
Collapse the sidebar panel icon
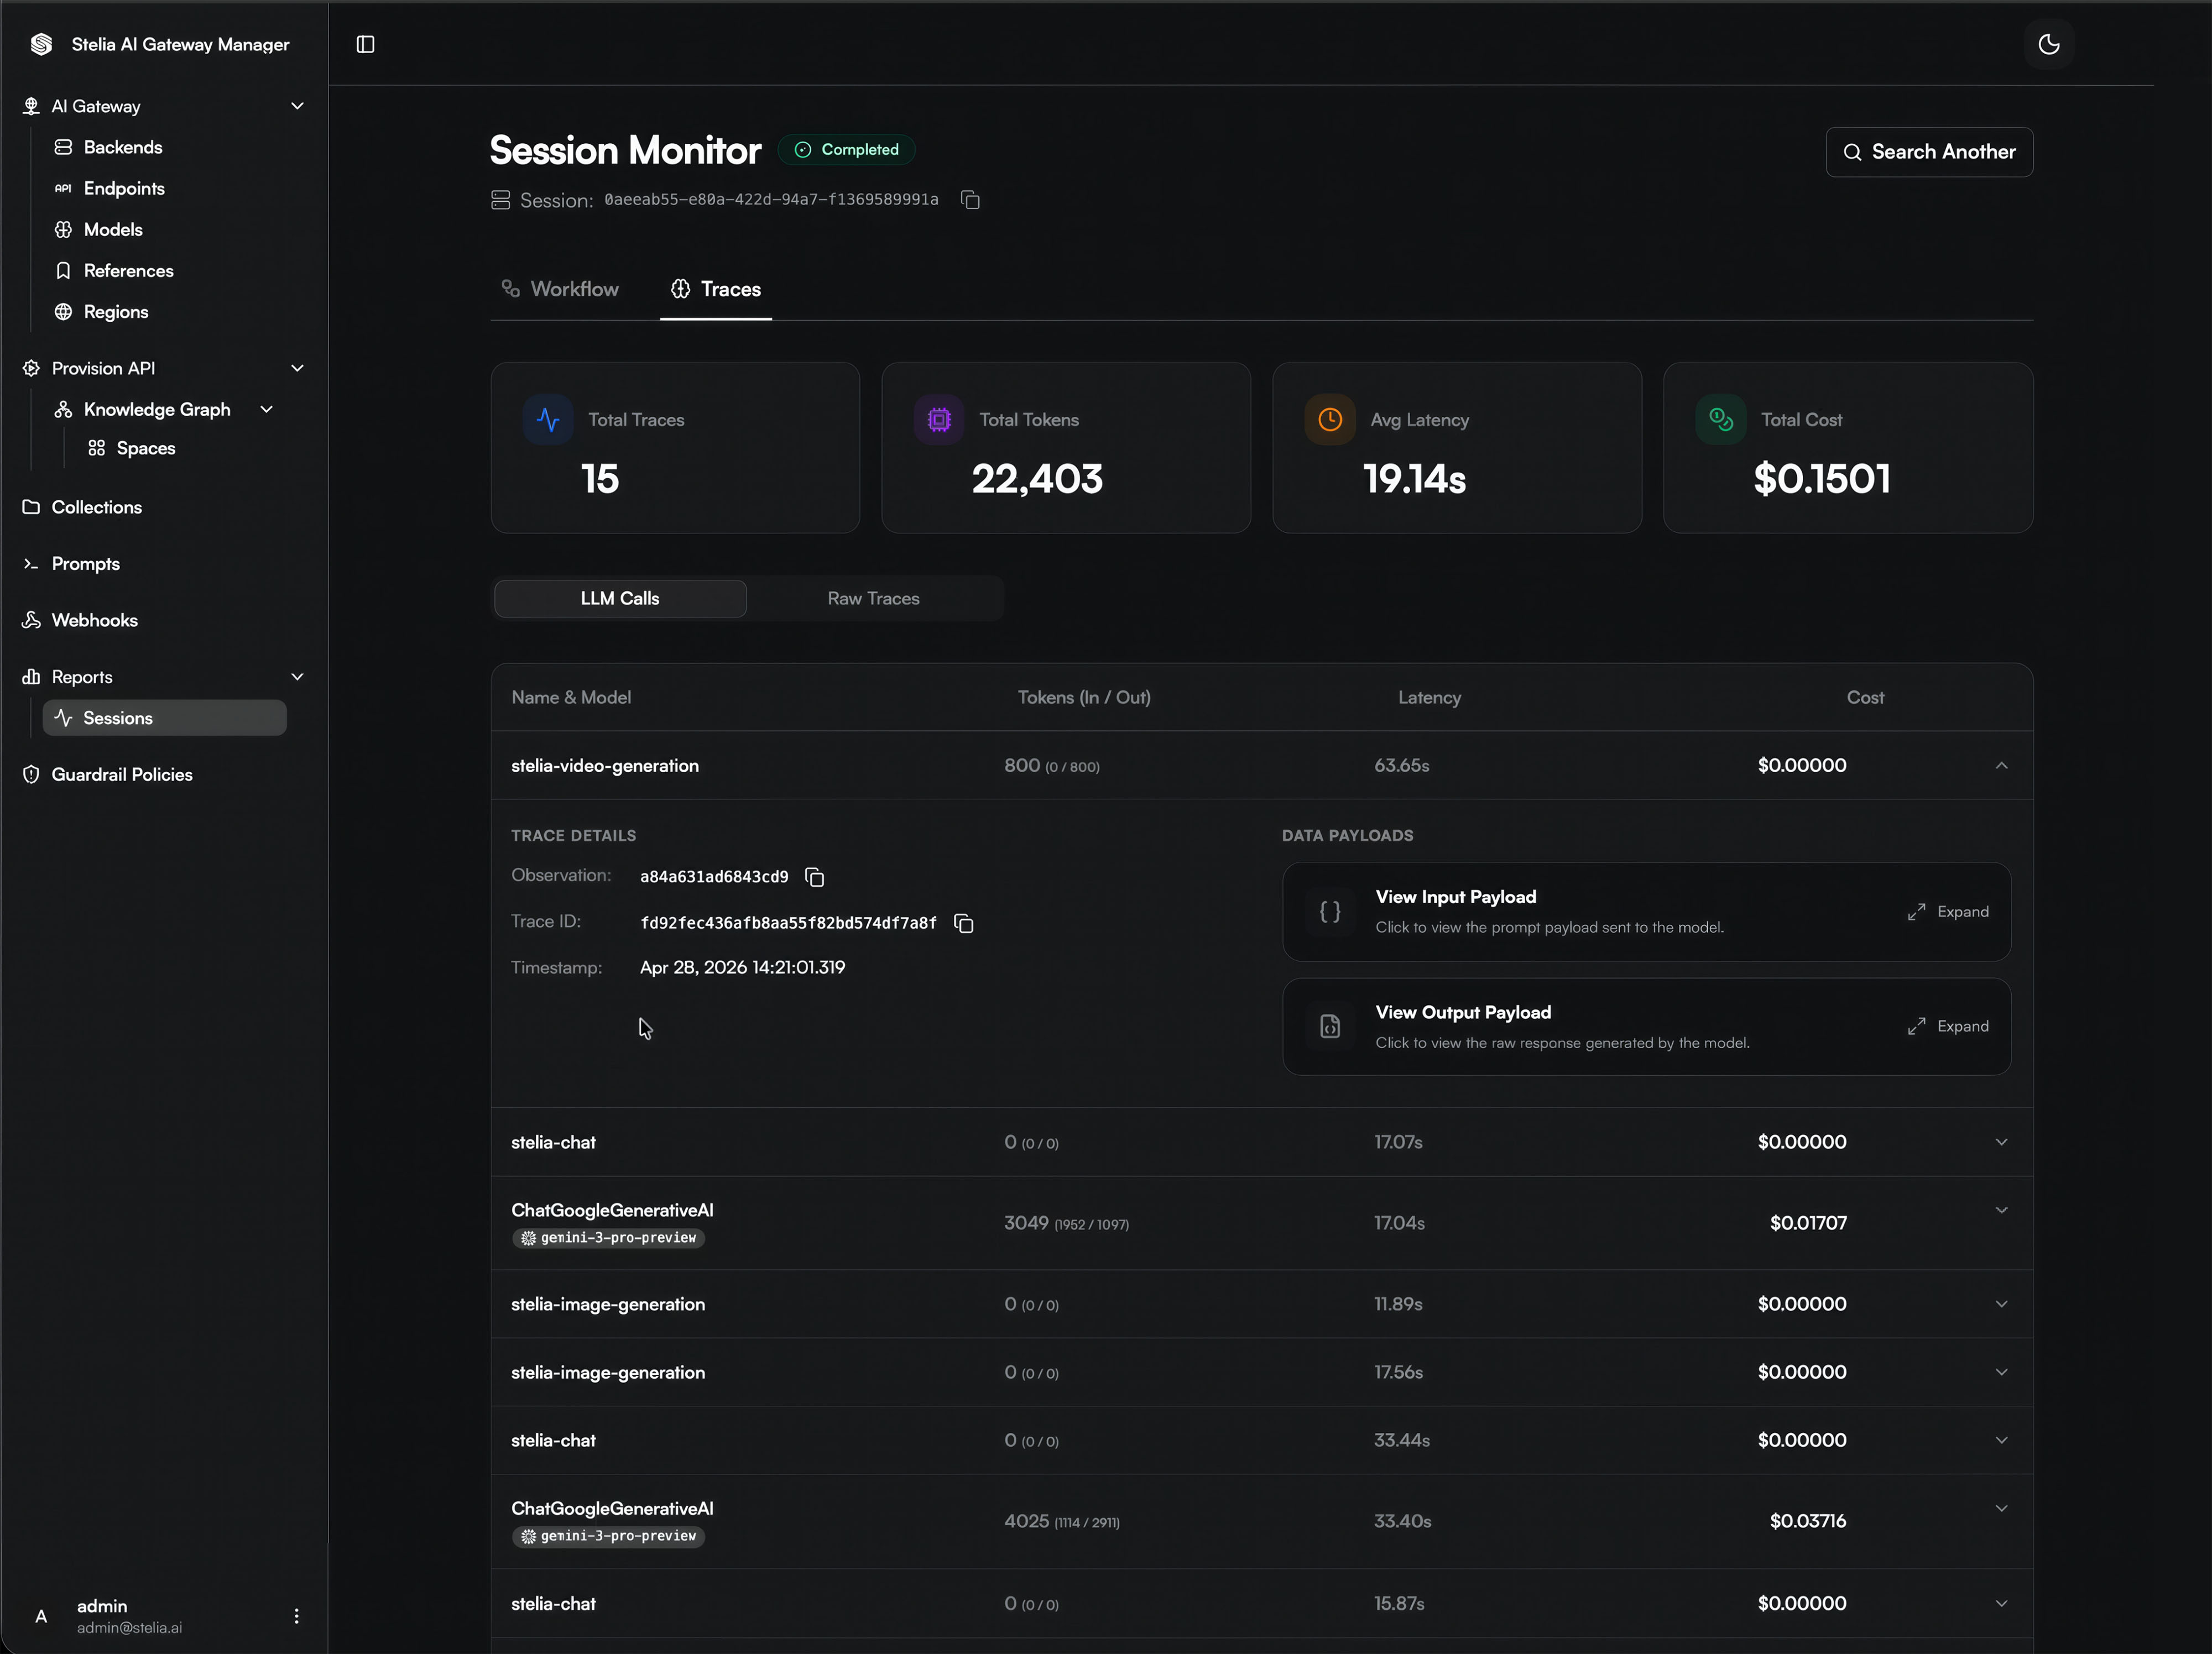(x=365, y=44)
